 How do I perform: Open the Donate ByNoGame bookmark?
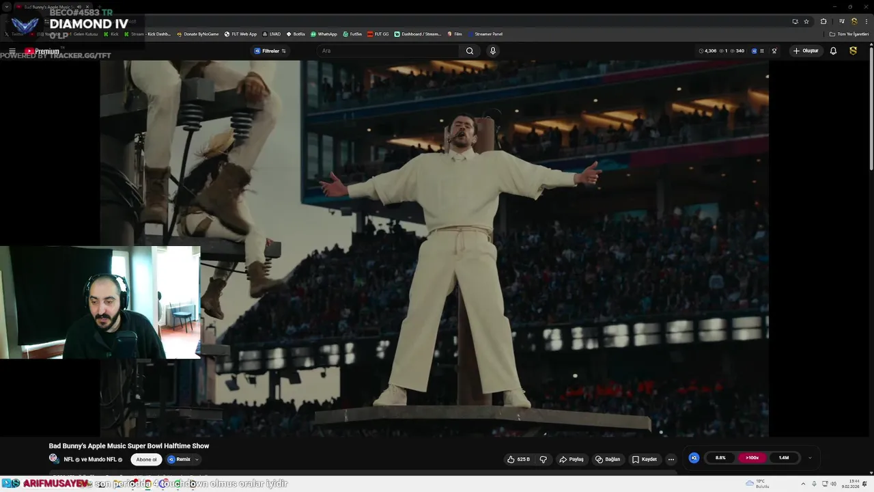(197, 34)
